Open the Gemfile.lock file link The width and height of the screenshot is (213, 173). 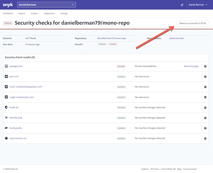(x=16, y=118)
